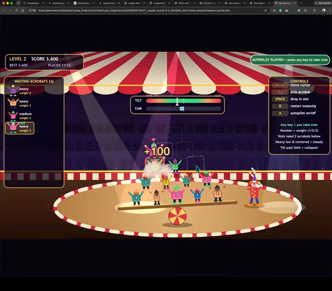Bookmark this page with the star icon
The height and width of the screenshot is (291, 332).
[266, 10]
